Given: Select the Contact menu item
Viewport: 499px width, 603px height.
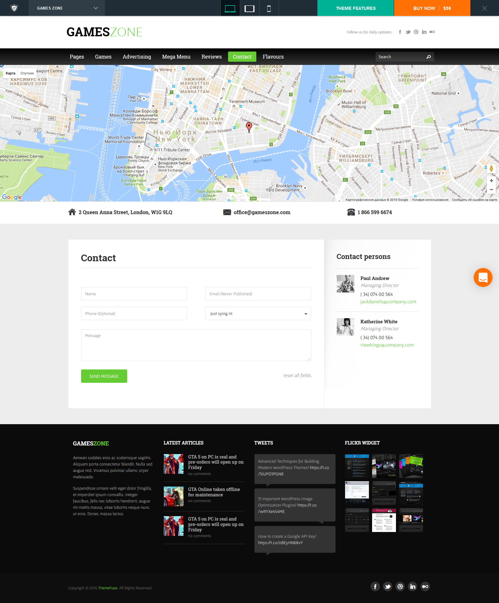Looking at the screenshot, I should point(242,57).
